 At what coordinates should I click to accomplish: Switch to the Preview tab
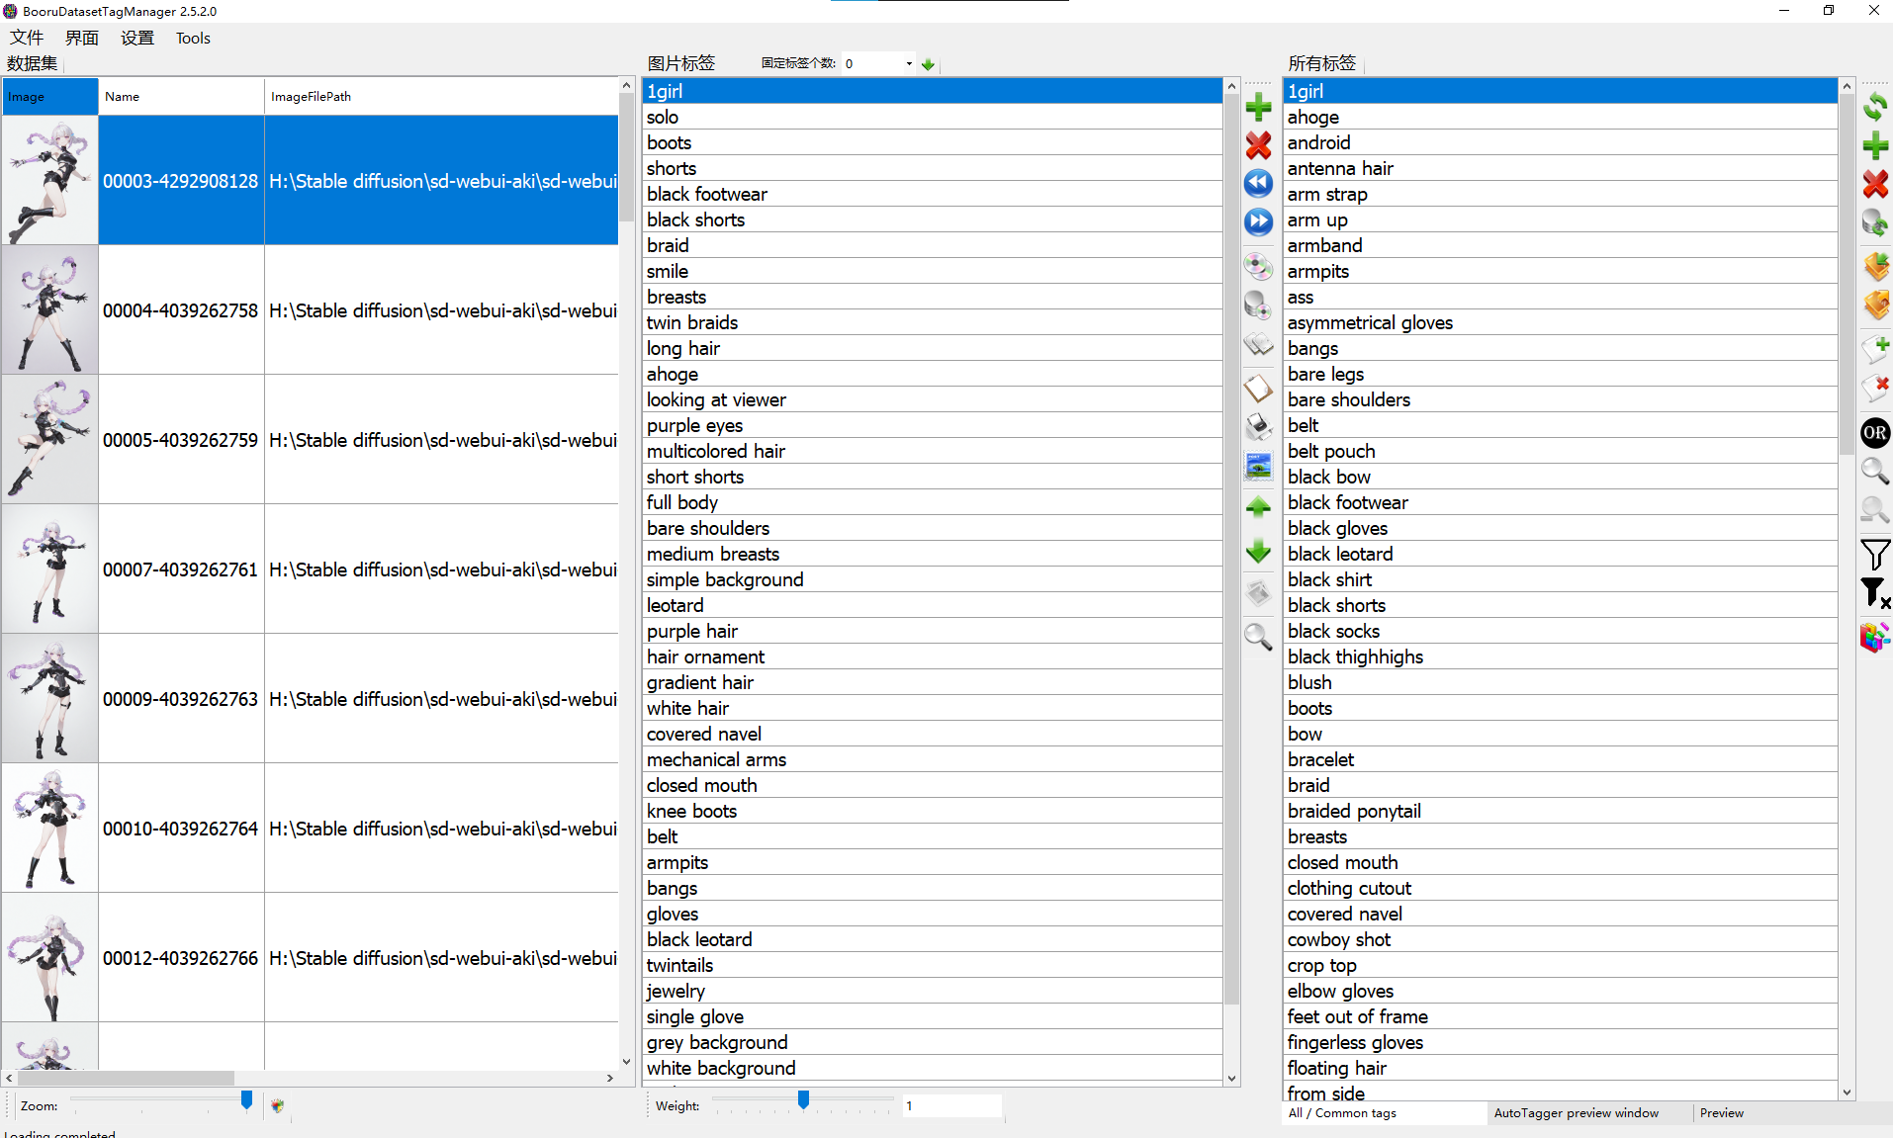tap(1721, 1113)
